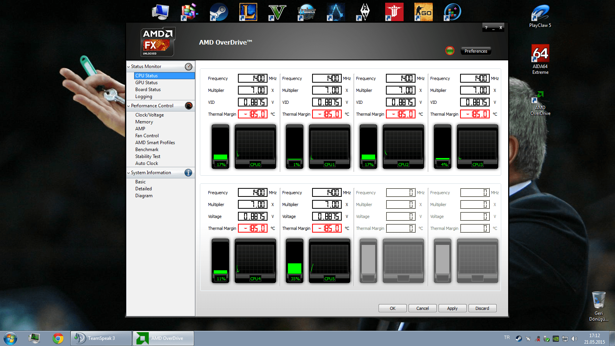Switch to TeamSpeak 3 in the taskbar

tap(101, 338)
